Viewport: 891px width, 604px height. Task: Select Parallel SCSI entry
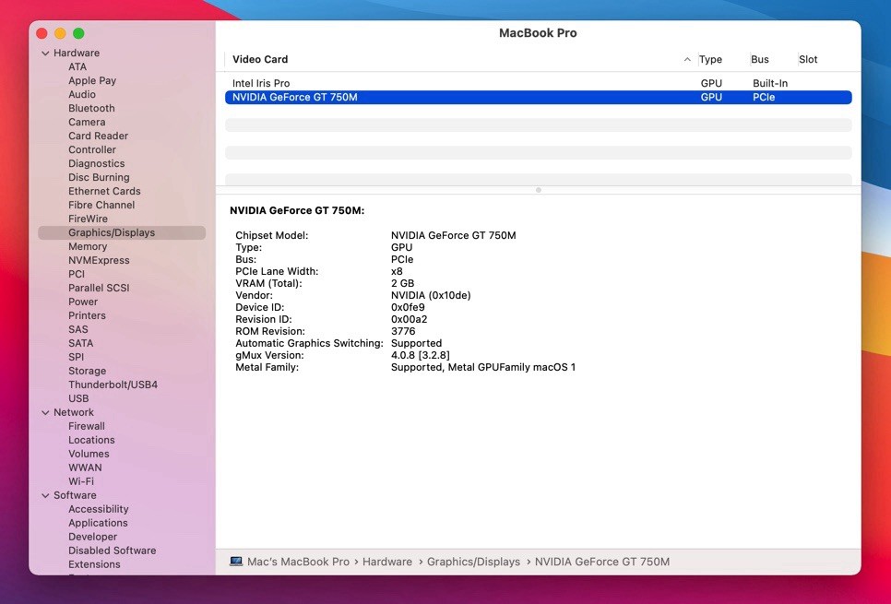coord(99,288)
